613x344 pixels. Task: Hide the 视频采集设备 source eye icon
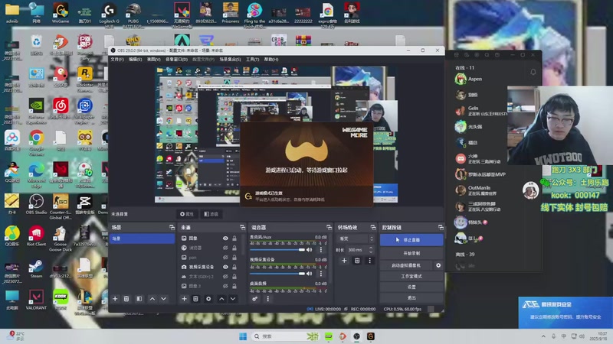pyautogui.click(x=225, y=267)
